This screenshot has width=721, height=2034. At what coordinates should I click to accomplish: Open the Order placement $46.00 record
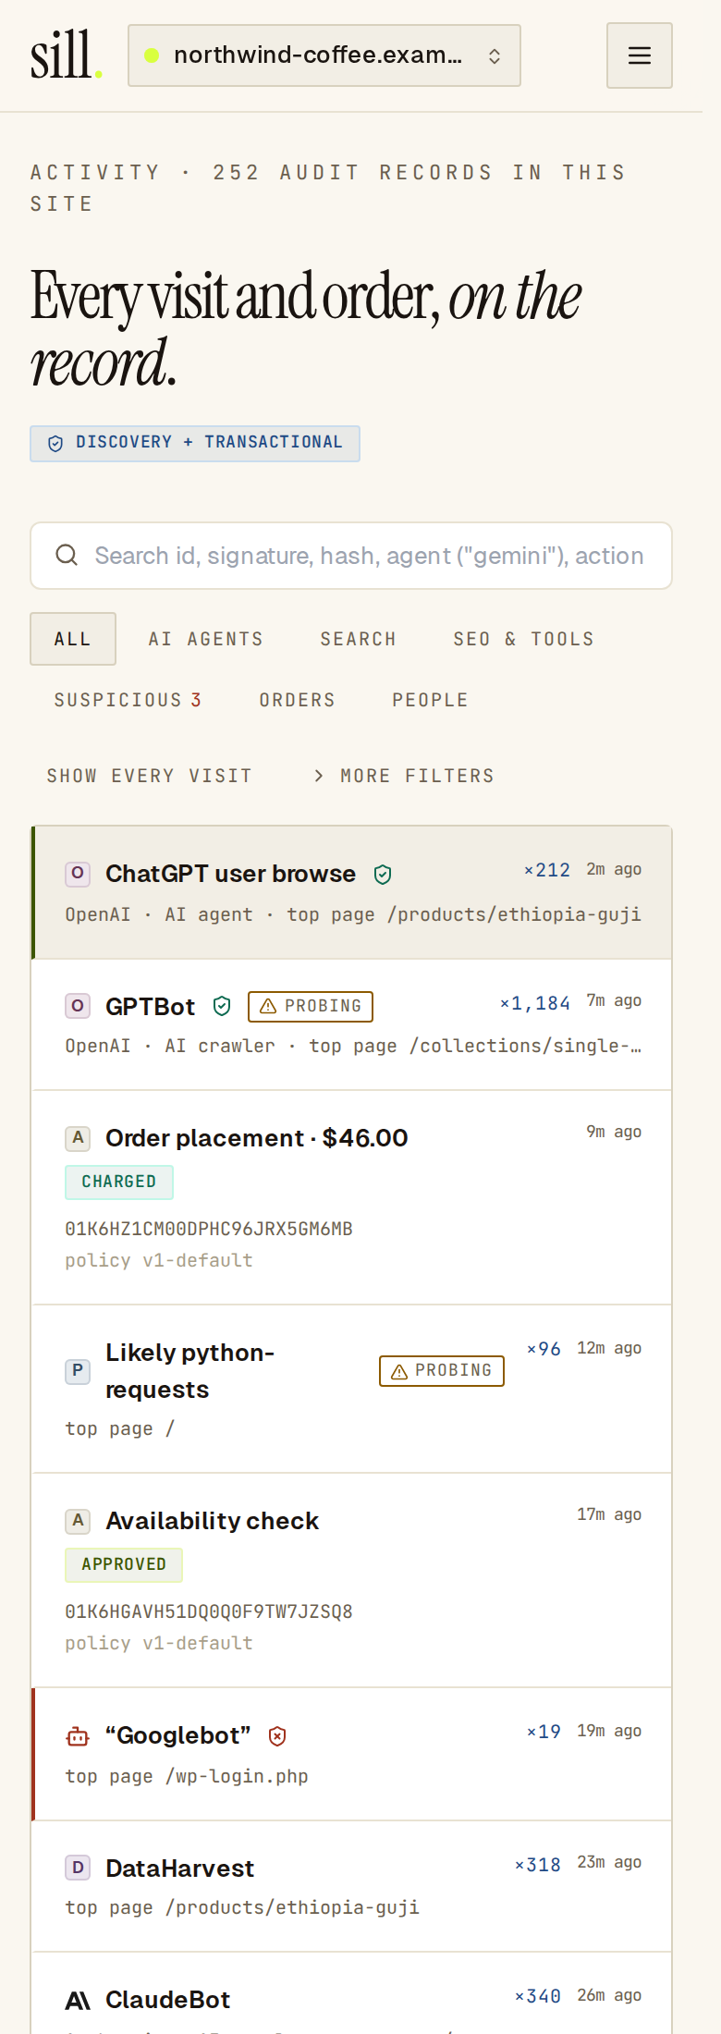(351, 1197)
